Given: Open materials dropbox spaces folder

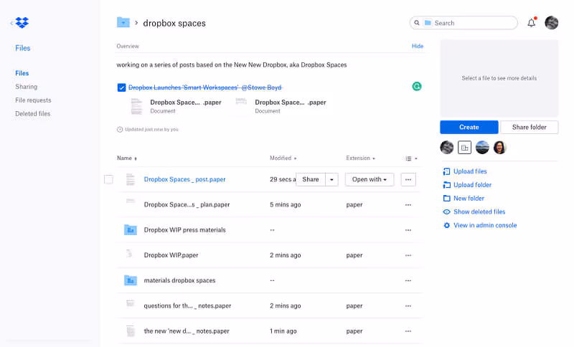Looking at the screenshot, I should (x=180, y=280).
